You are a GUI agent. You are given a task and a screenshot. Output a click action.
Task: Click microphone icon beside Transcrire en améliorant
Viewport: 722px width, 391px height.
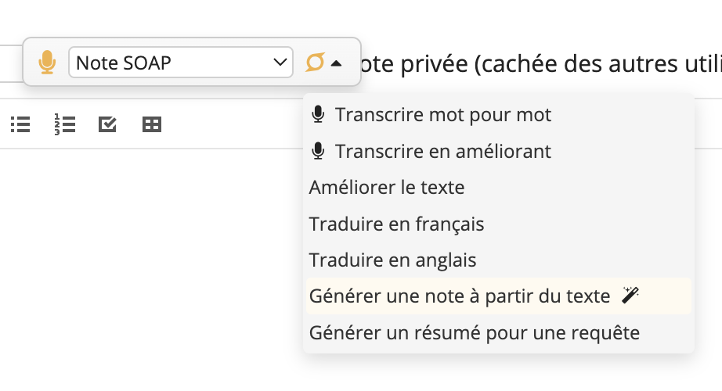318,150
